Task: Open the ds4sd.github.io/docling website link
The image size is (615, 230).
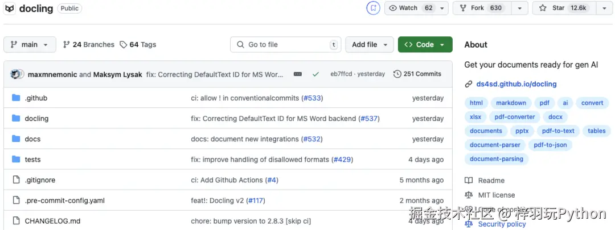Action: [x=516, y=84]
